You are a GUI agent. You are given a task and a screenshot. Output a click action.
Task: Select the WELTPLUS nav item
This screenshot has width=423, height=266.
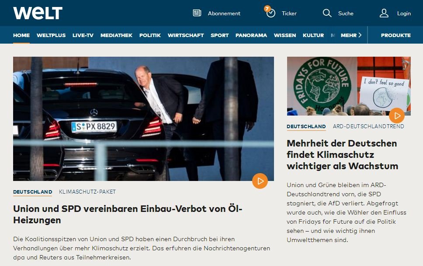51,35
